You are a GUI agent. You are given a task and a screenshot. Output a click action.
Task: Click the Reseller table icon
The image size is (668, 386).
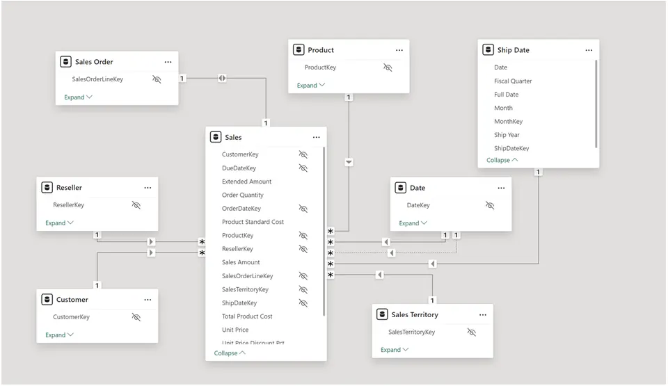[x=47, y=188]
